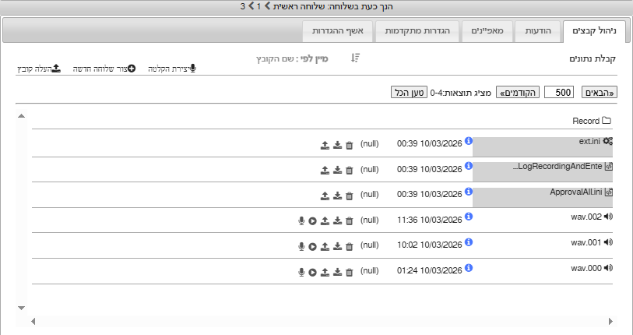Click the trash icon for 000.wav
The width and height of the screenshot is (633, 335).
pyautogui.click(x=349, y=272)
